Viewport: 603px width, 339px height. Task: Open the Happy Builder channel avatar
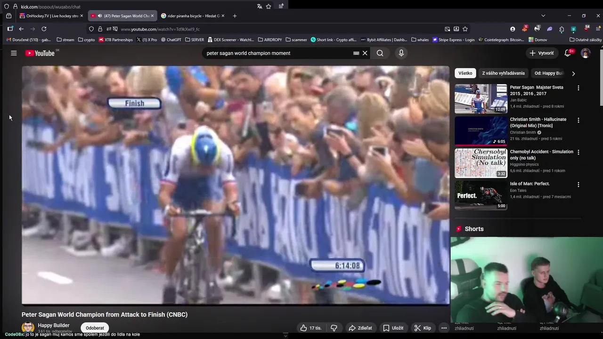point(28,327)
